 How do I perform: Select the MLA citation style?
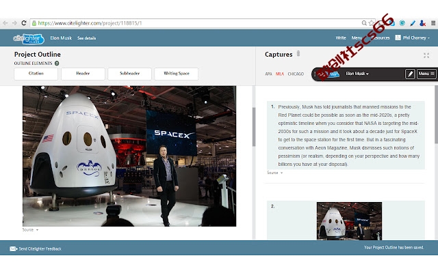tap(280, 74)
